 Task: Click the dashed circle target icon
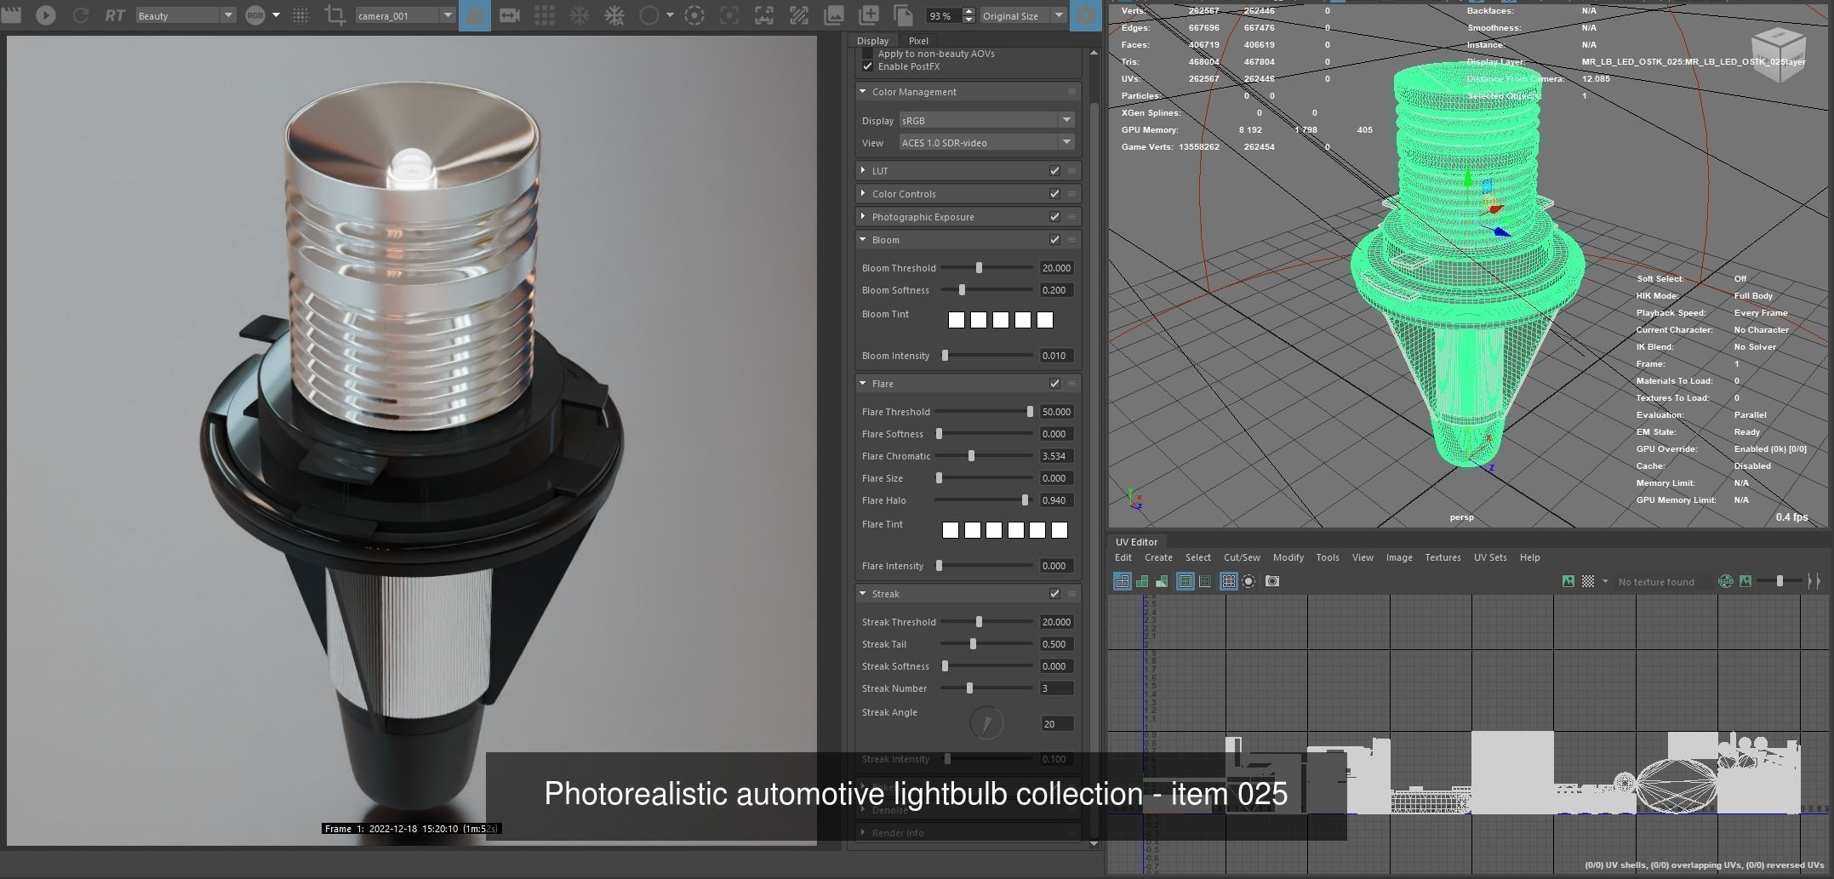[694, 15]
